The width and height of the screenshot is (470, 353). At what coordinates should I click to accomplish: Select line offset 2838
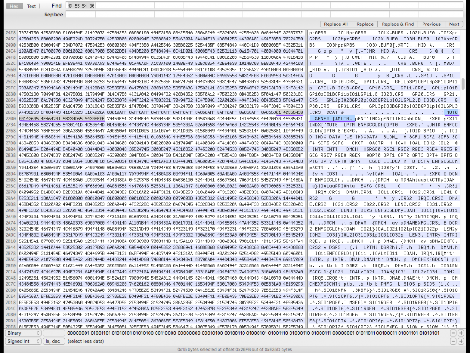coord(10,155)
